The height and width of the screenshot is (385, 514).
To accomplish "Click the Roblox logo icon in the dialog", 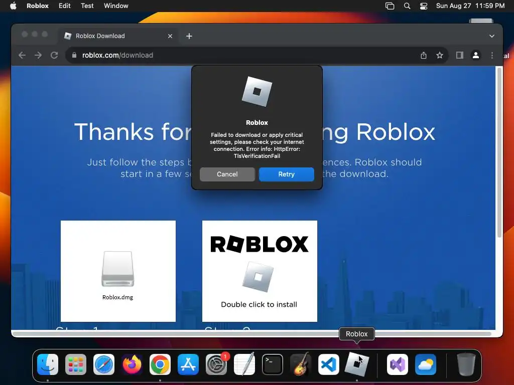I will (x=257, y=92).
